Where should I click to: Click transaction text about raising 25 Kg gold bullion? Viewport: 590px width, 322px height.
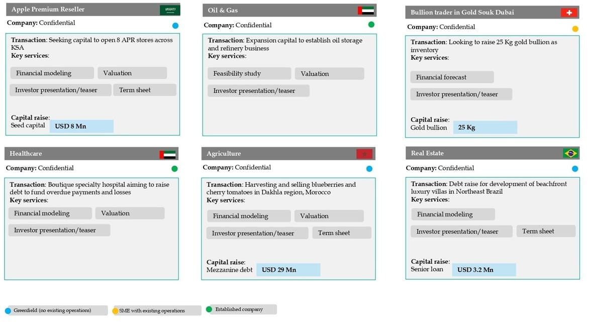pyautogui.click(x=484, y=46)
